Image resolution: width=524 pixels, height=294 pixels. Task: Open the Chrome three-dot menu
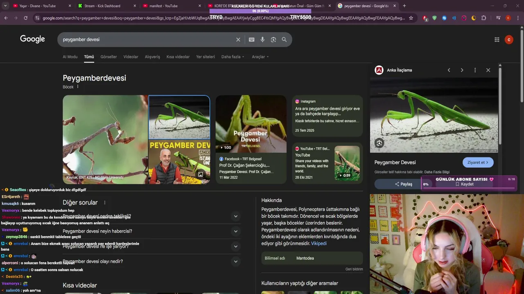point(518,18)
